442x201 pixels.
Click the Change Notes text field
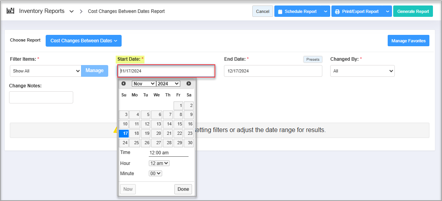pos(41,97)
